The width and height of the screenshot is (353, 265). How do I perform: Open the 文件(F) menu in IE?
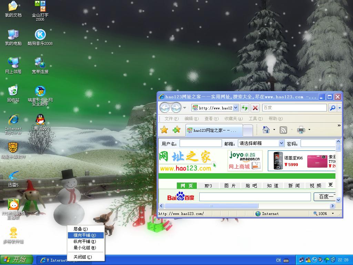click(171, 119)
